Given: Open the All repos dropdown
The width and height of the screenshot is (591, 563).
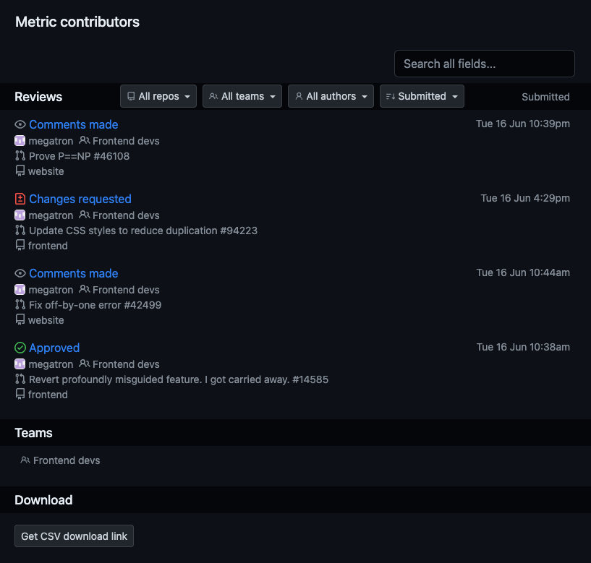Looking at the screenshot, I should click(158, 96).
